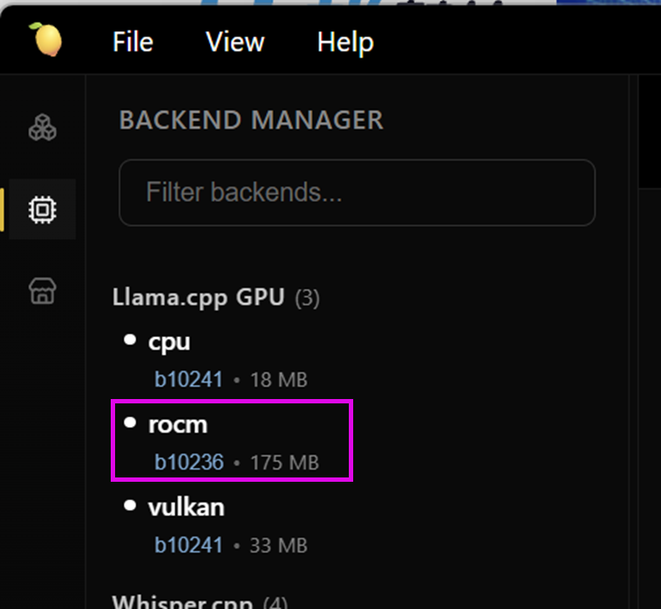Click the status dot beside rocm
661x609 pixels.
point(130,423)
